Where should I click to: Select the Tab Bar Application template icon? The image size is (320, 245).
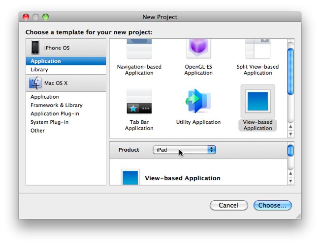[x=139, y=101]
